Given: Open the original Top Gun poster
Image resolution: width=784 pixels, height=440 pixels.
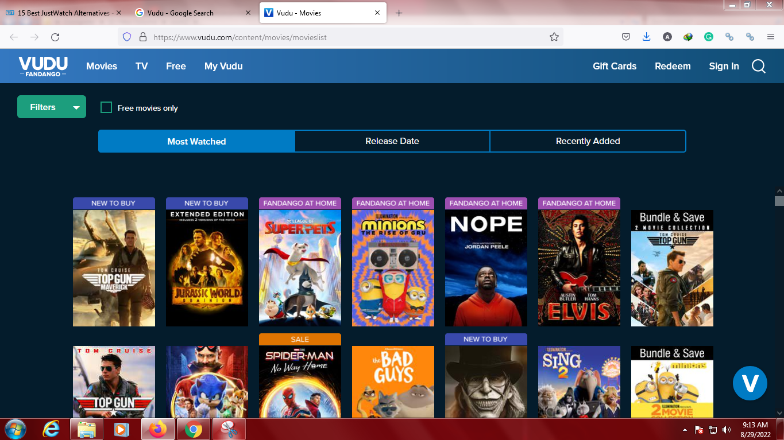Looking at the screenshot, I should pyautogui.click(x=114, y=381).
